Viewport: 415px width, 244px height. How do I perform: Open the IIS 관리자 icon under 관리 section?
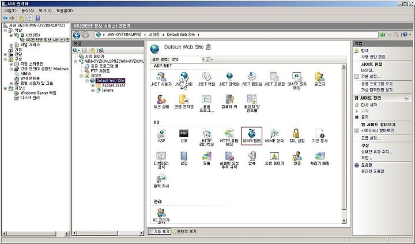click(161, 216)
